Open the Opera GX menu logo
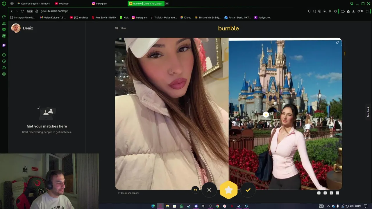 click(x=4, y=3)
